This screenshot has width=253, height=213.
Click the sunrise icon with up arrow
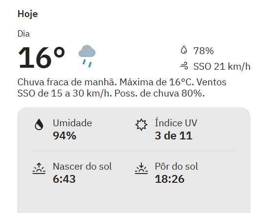(39, 169)
